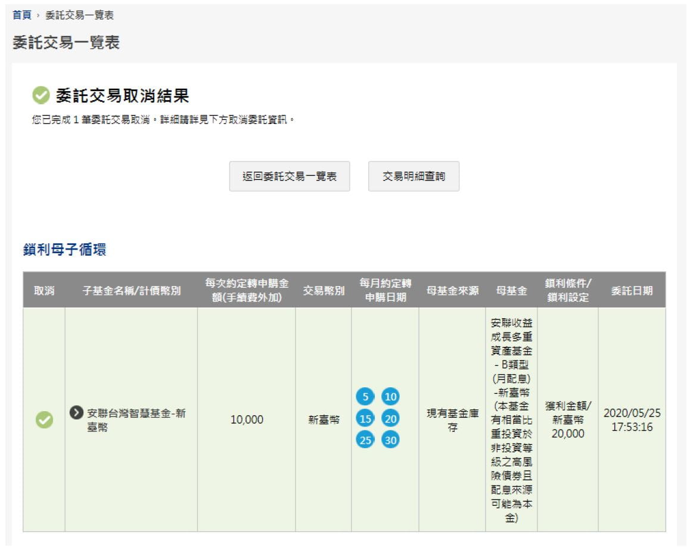Click 鎖利條件/鎖利設定 column header
This screenshot has height=550, width=693.
click(x=568, y=290)
